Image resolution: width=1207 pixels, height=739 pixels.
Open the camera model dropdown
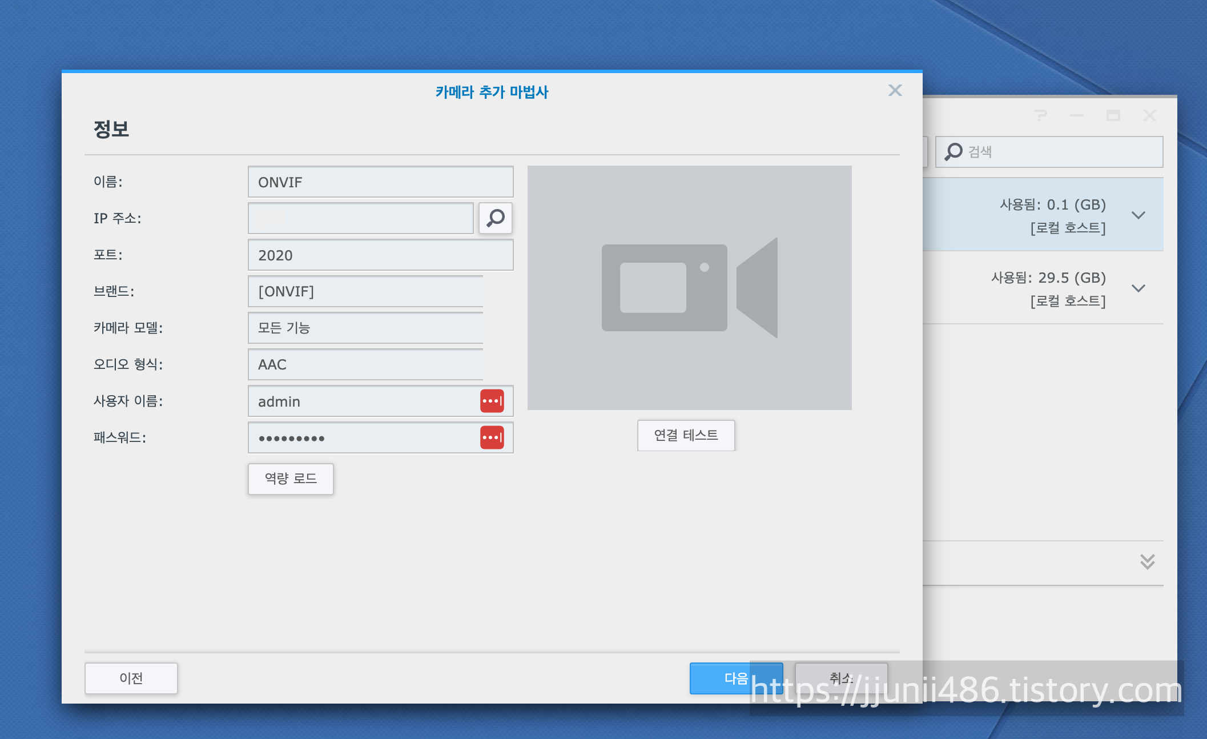[x=365, y=328]
